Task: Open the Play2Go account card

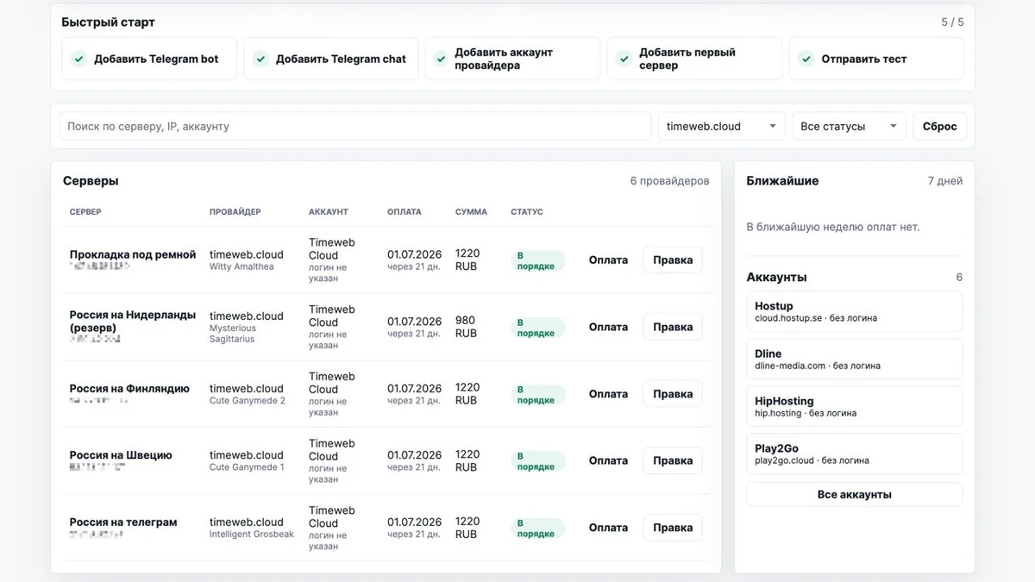Action: coord(854,454)
